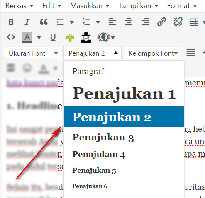The image size is (205, 198).
Task: Select Paragraf from the format list
Action: (124, 71)
